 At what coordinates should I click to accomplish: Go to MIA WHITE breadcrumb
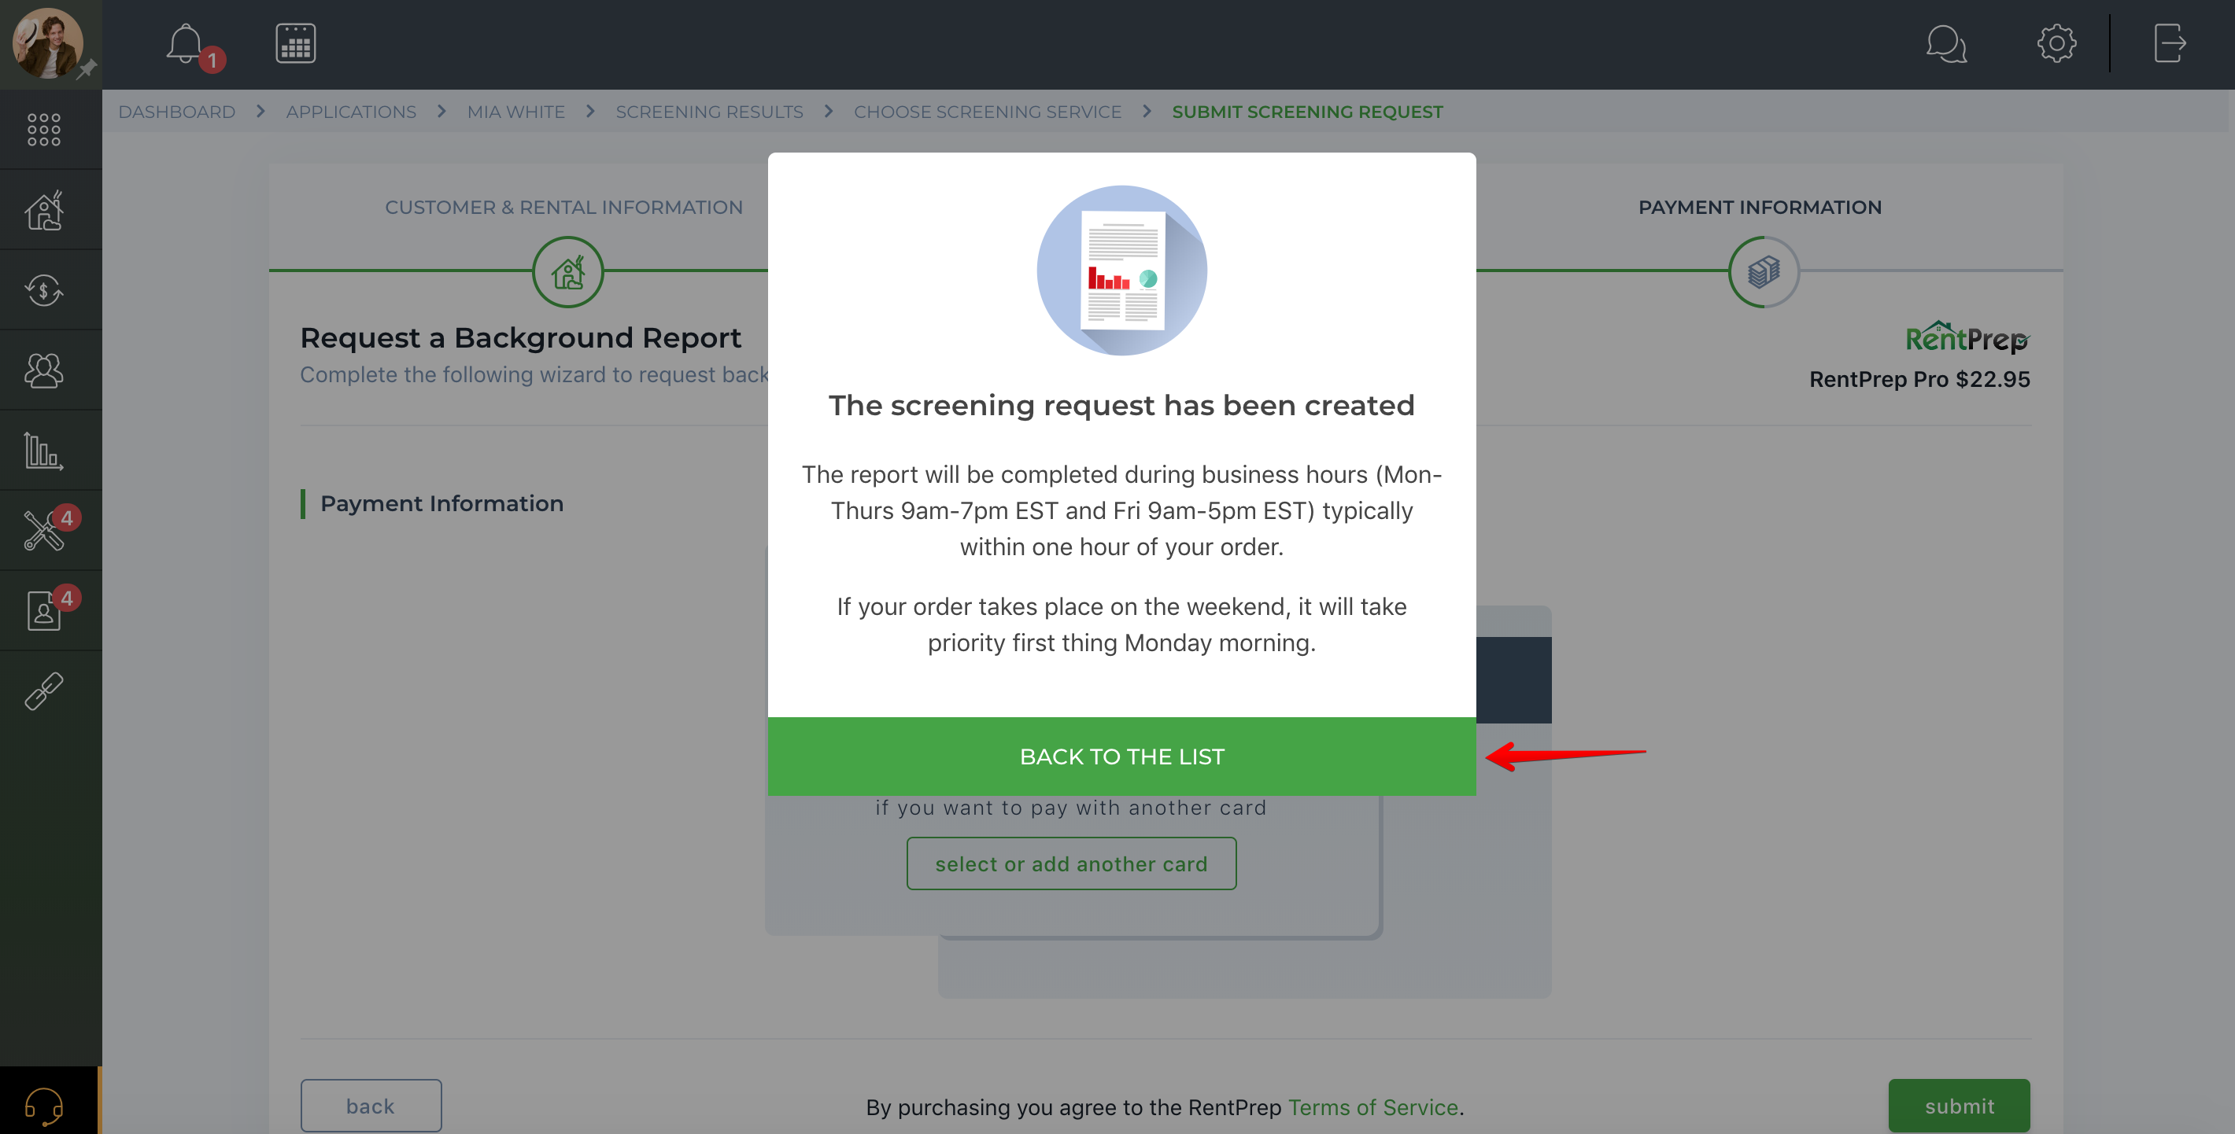tap(516, 112)
